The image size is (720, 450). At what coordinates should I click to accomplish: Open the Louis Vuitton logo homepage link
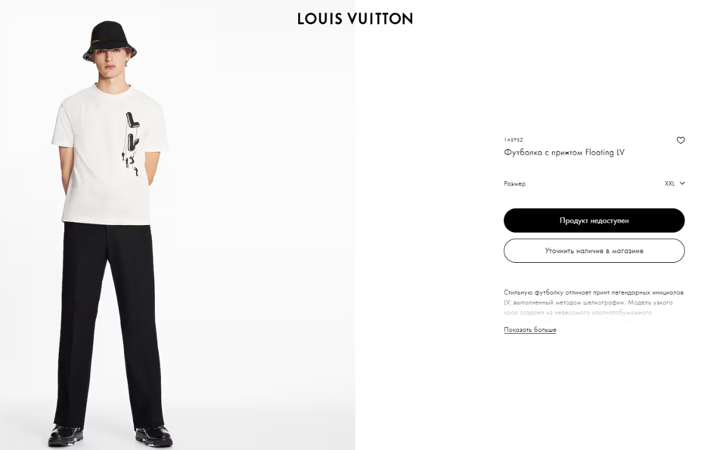355,19
